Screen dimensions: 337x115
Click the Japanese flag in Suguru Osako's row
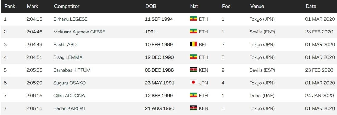pyautogui.click(x=193, y=83)
